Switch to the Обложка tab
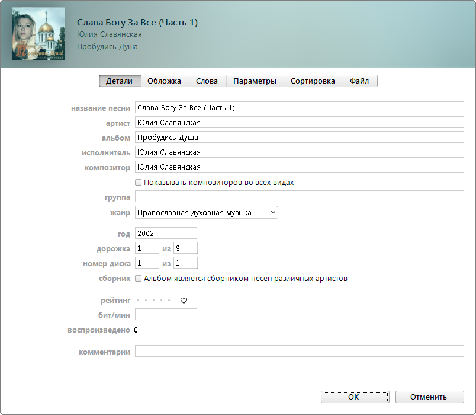This screenshot has width=476, height=415. pos(164,81)
